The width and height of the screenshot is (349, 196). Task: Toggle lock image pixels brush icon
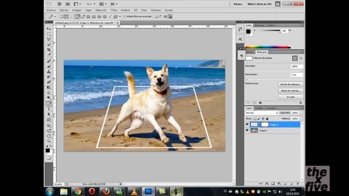[259, 119]
